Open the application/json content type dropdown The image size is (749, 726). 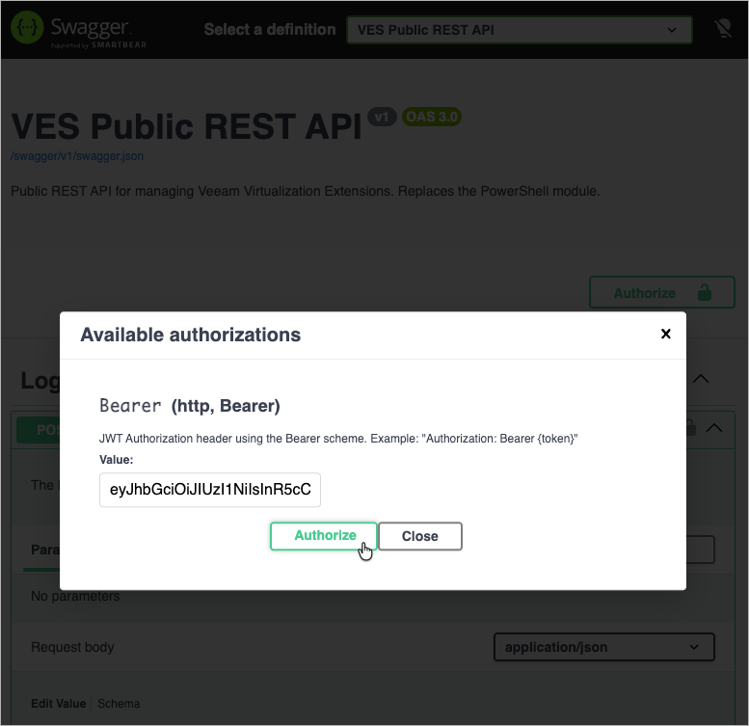603,647
